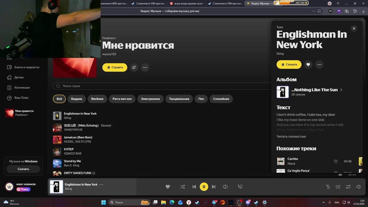Image resolution: width=368 pixels, height=207 pixels.
Task: Mute volume with the speaker icon
Action: [359, 187]
